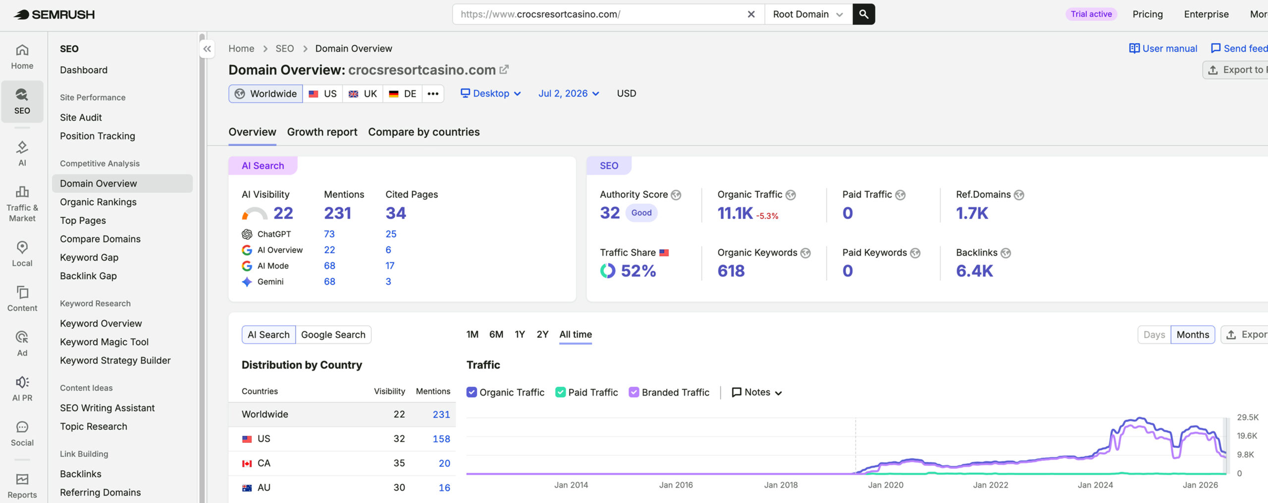The width and height of the screenshot is (1268, 503).
Task: Select the CA country row
Action: pos(342,463)
